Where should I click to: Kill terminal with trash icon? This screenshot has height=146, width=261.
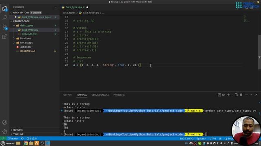click(241, 94)
